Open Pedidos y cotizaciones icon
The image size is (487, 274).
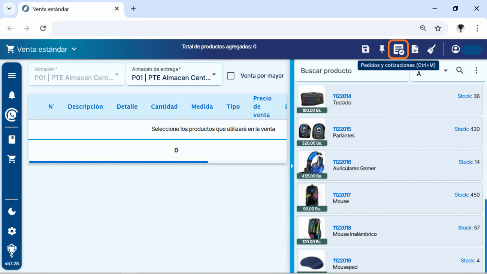click(x=398, y=49)
